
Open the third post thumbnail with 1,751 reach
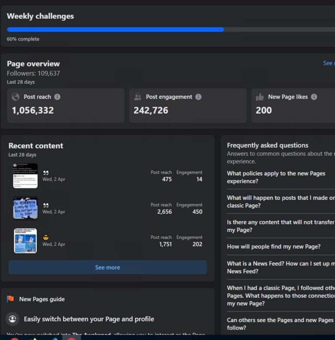[25, 241]
